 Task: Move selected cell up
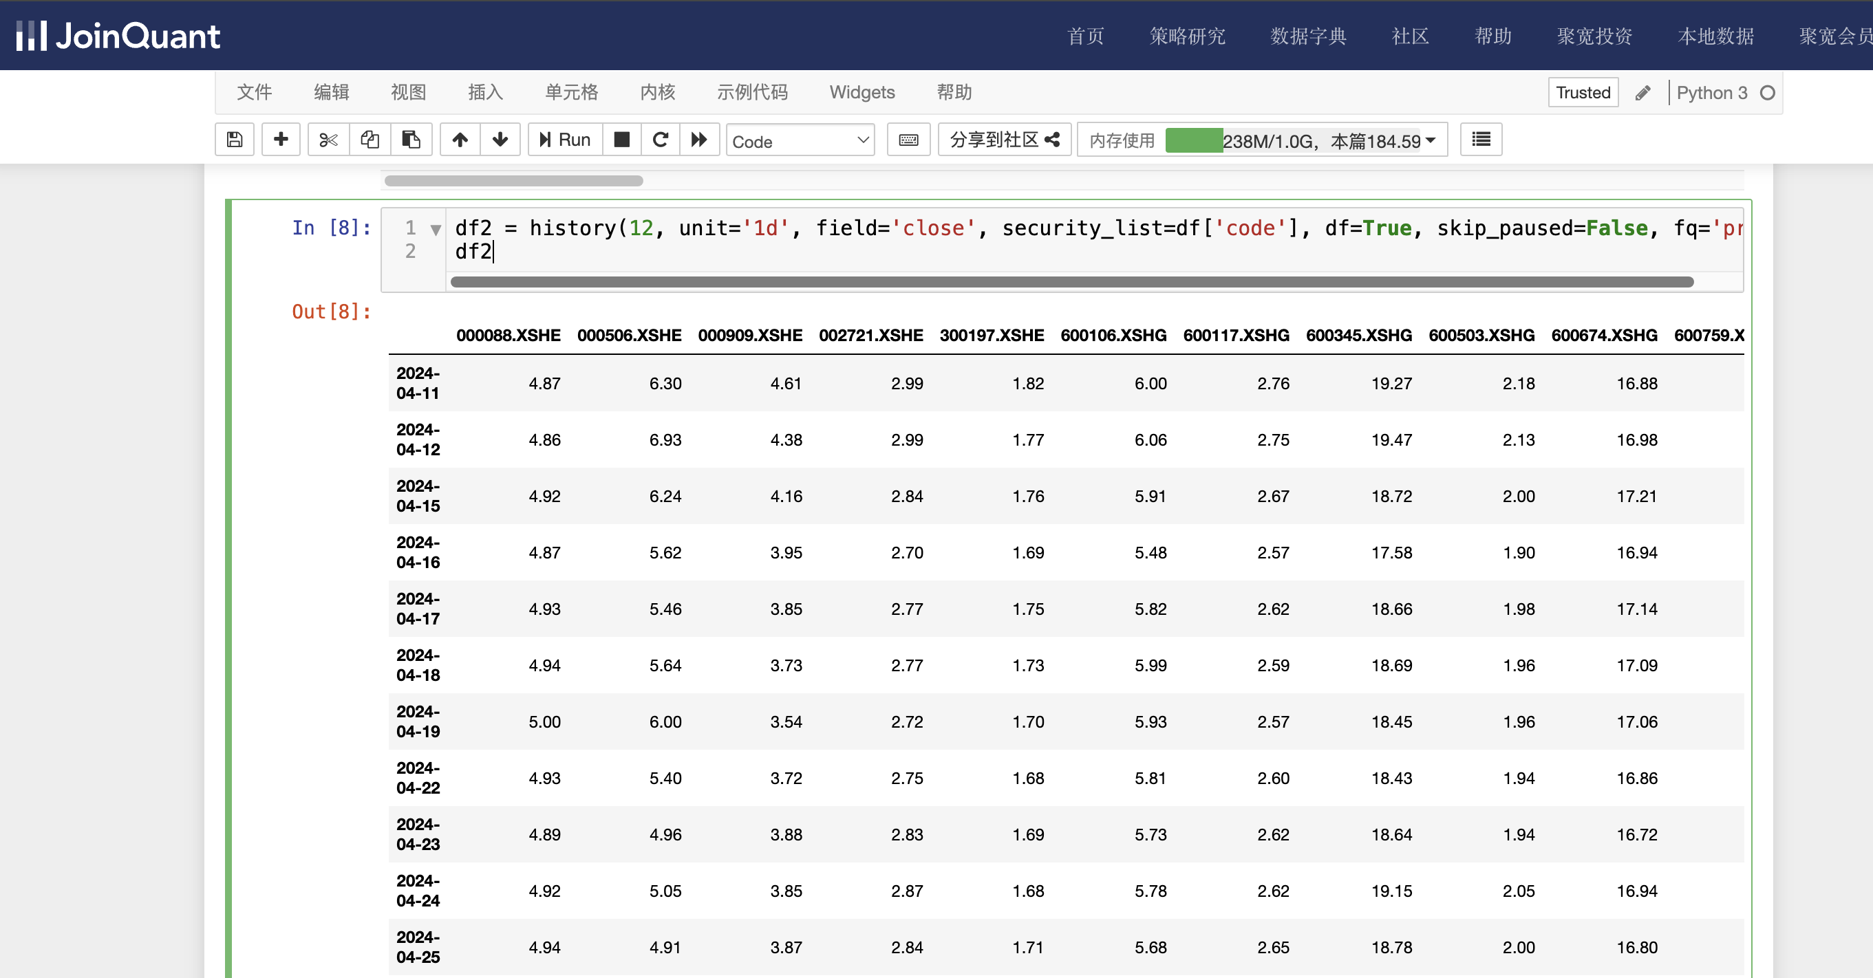coord(460,140)
